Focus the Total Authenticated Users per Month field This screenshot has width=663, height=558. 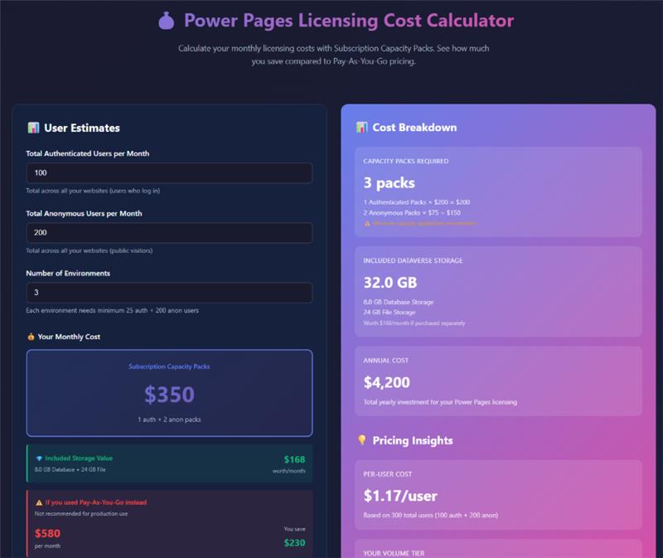pyautogui.click(x=169, y=173)
